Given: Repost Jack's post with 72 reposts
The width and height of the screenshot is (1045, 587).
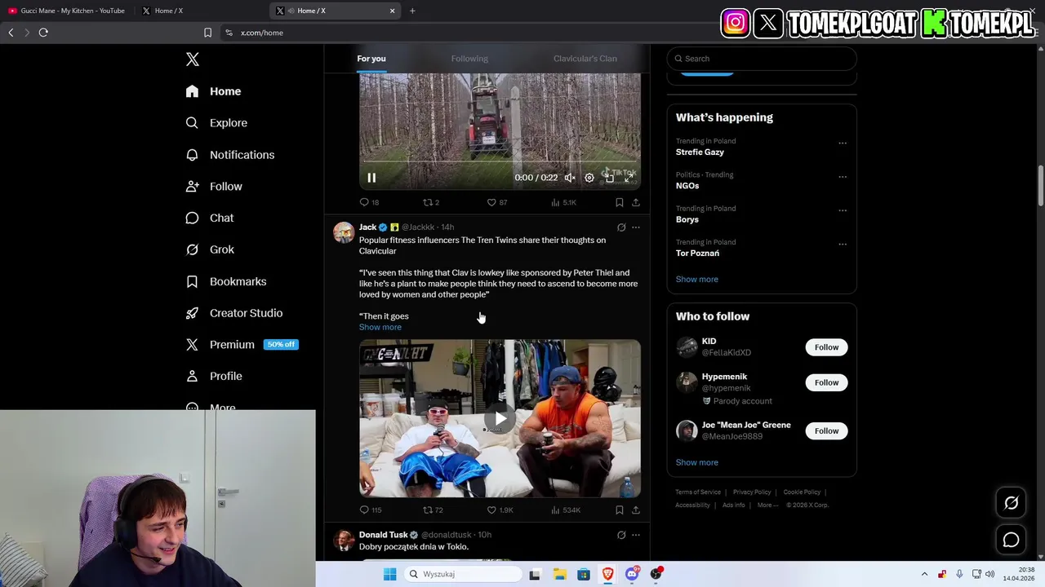Looking at the screenshot, I should pyautogui.click(x=433, y=510).
